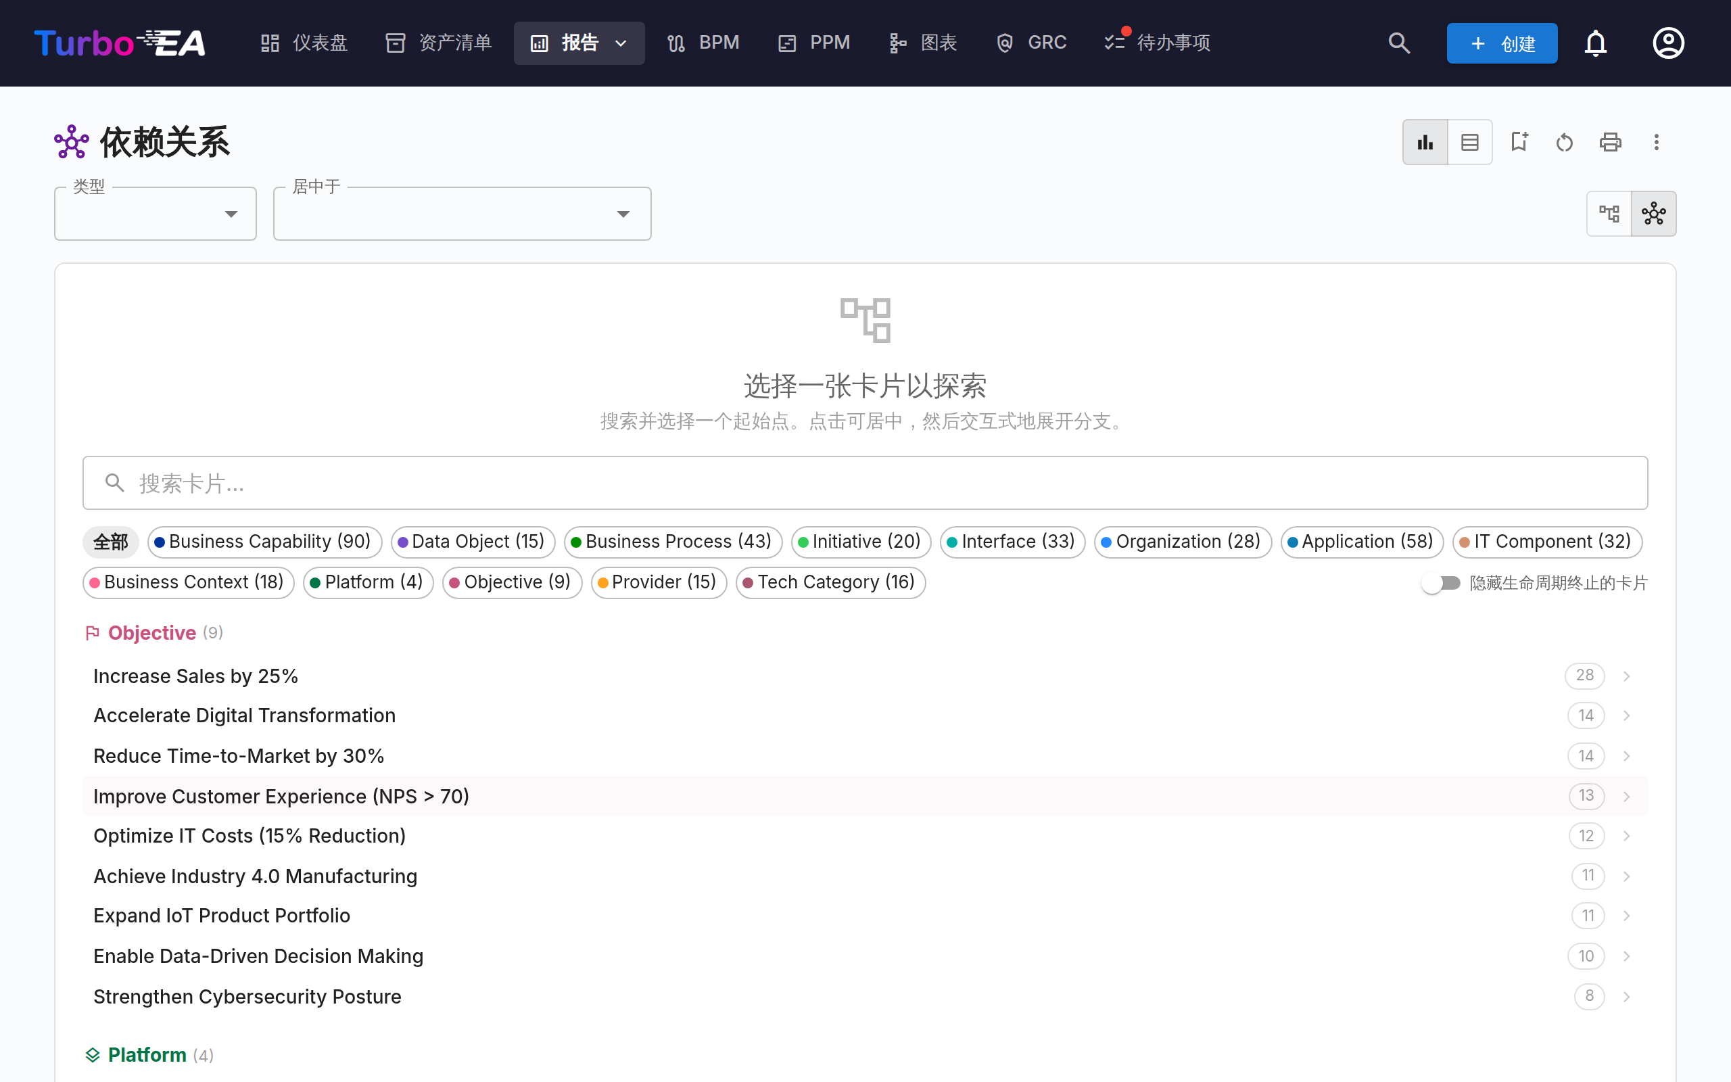Save the report as a bookmark
1731x1082 pixels.
1519,142
